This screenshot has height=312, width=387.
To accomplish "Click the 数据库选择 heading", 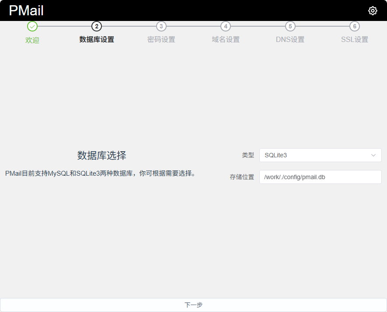I will pyautogui.click(x=102, y=156).
